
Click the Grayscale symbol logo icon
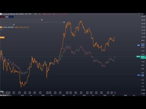click(x=1, y=14)
